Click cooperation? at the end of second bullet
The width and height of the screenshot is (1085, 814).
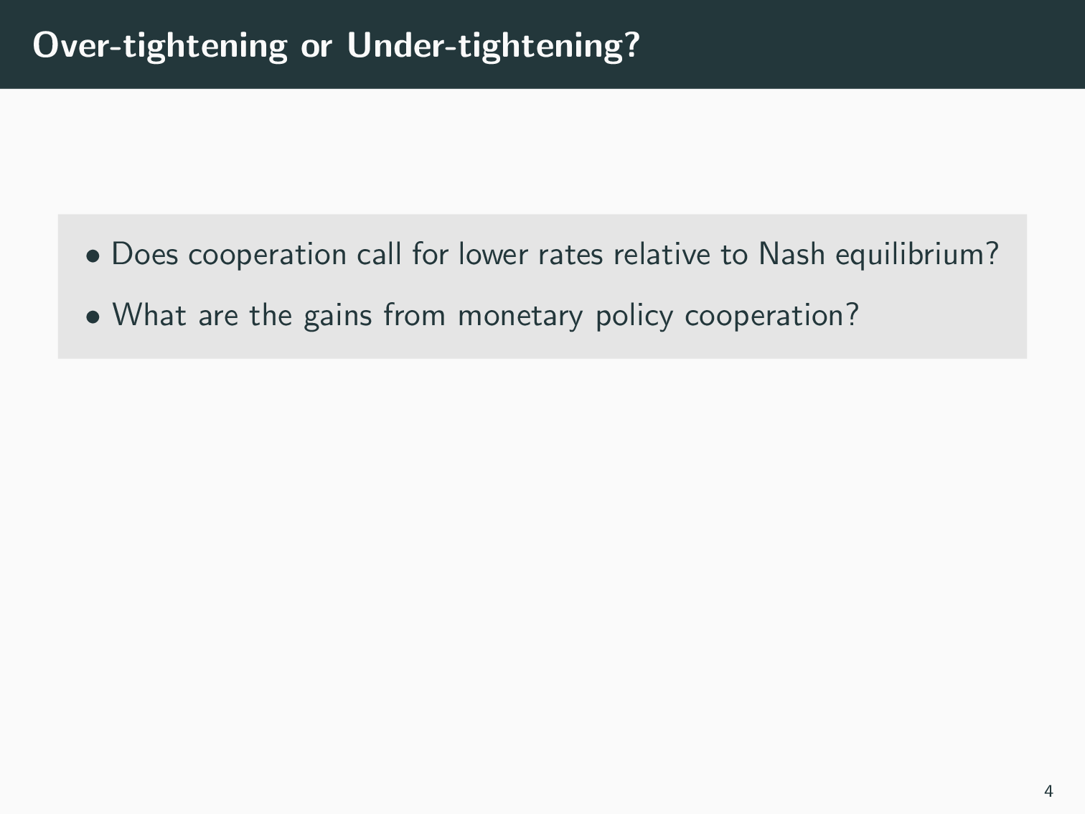pos(772,317)
